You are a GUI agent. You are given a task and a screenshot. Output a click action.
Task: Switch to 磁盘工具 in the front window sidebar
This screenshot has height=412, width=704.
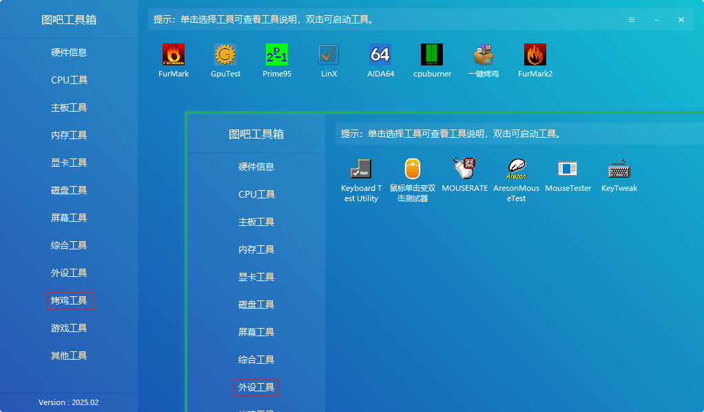(x=256, y=305)
